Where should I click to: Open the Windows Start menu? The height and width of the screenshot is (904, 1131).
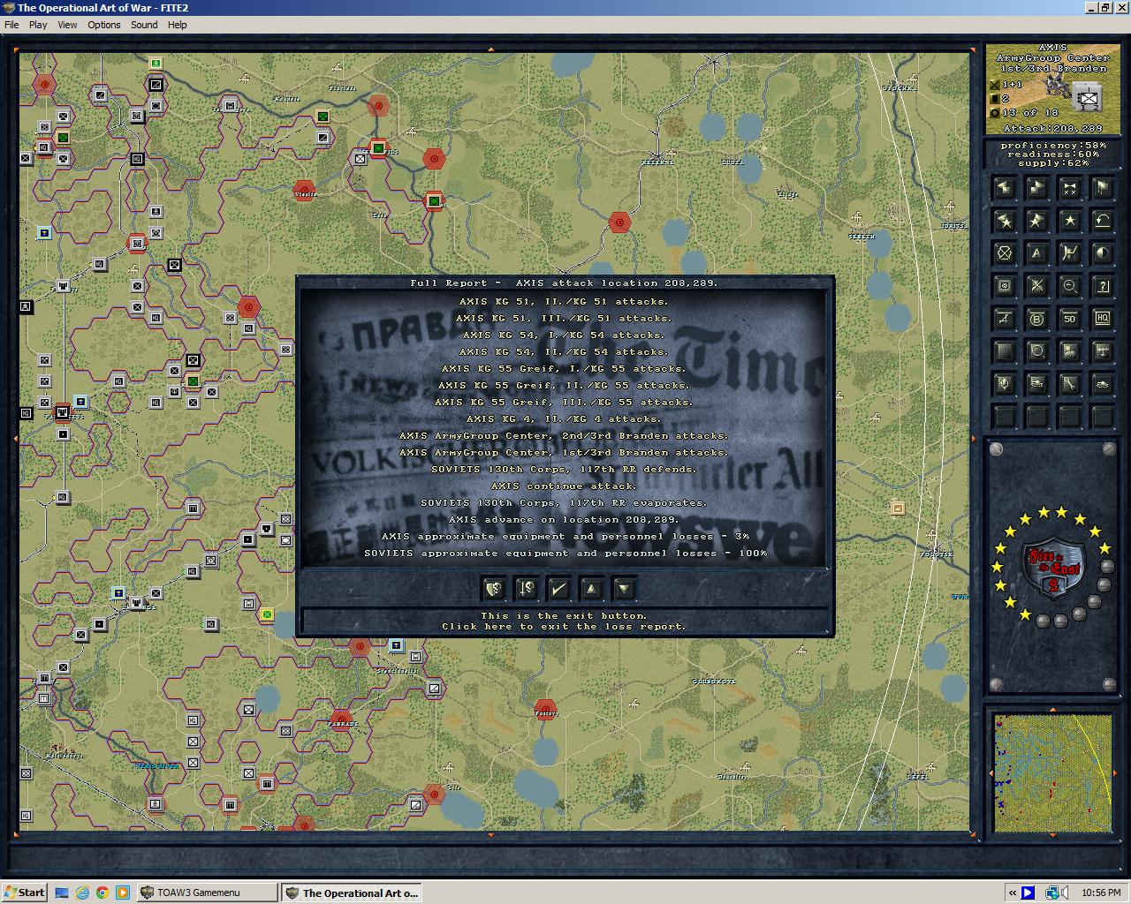pos(25,893)
